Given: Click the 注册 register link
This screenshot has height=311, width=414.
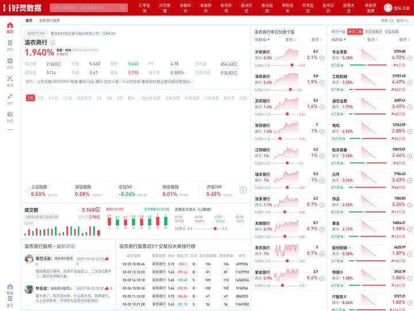Looking at the screenshot, I should (x=406, y=8).
